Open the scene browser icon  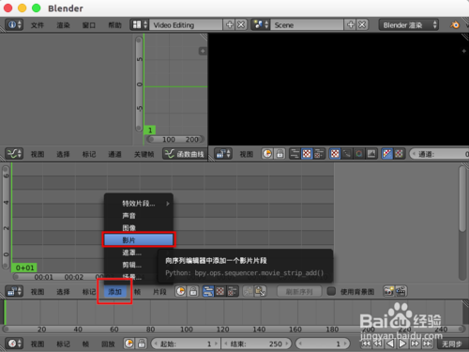click(261, 24)
